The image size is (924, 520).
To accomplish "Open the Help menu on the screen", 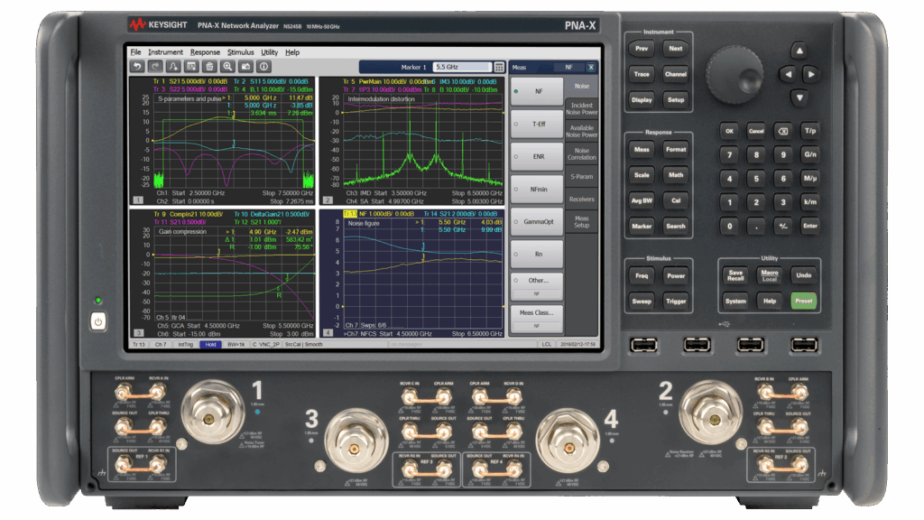I will point(292,51).
